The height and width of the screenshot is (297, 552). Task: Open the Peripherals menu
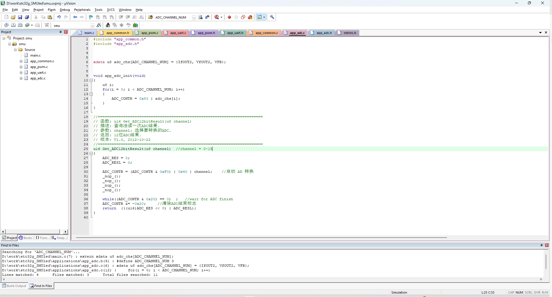(x=82, y=10)
